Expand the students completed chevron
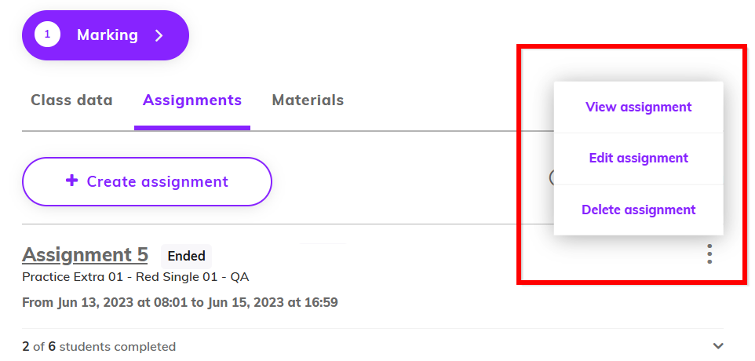The image size is (755, 361). click(x=718, y=345)
